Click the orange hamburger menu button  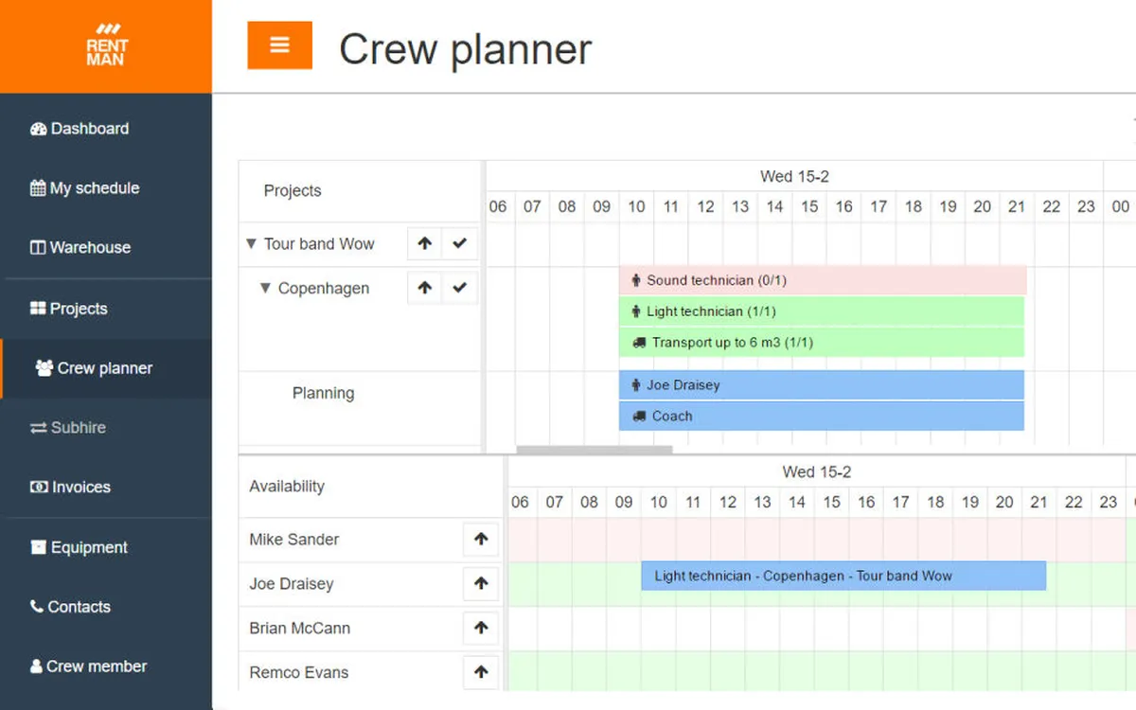click(x=279, y=45)
